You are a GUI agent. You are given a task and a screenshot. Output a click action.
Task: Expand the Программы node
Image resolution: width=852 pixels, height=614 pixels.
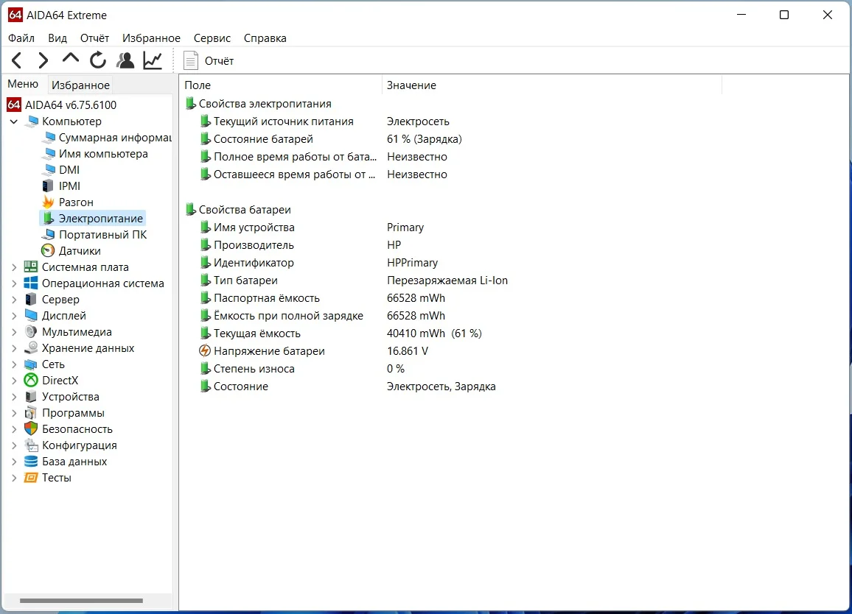[x=14, y=413]
